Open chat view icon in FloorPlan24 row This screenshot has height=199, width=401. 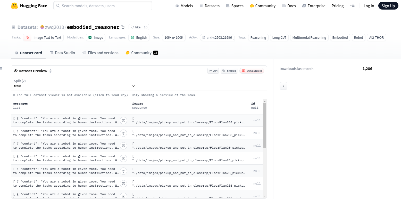[123, 158]
